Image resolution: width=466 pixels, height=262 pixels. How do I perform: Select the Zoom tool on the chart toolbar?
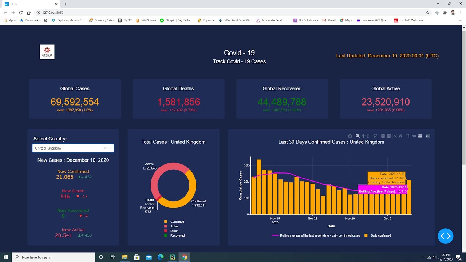[x=358, y=135]
